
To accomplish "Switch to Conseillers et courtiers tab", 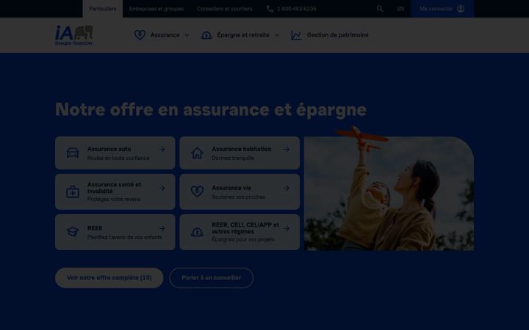I will [x=225, y=9].
